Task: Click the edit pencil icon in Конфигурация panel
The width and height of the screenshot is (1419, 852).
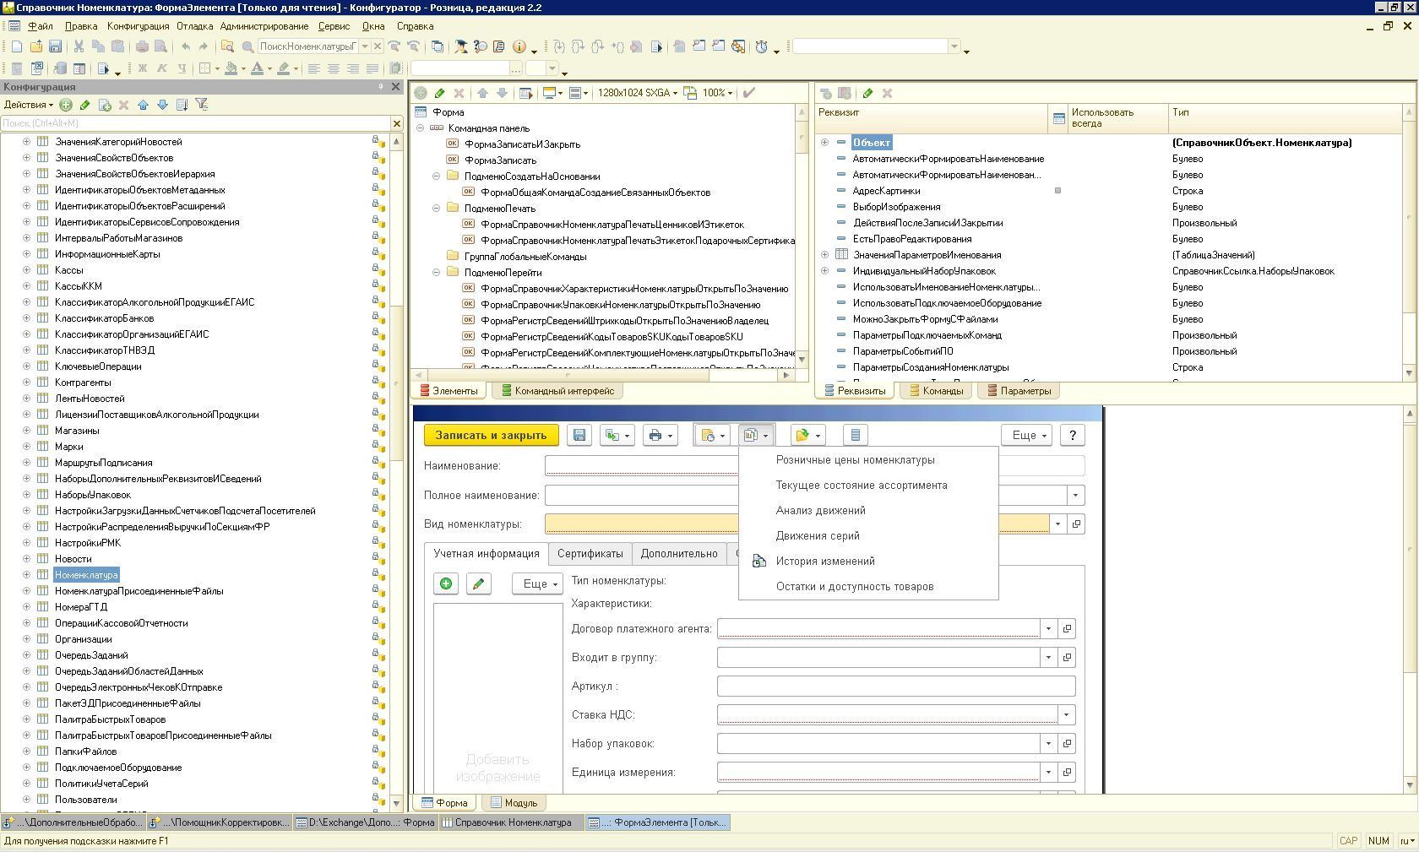Action: [x=84, y=105]
